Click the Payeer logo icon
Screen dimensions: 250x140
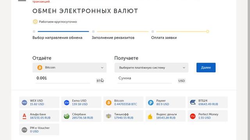pyautogui.click(x=151, y=103)
